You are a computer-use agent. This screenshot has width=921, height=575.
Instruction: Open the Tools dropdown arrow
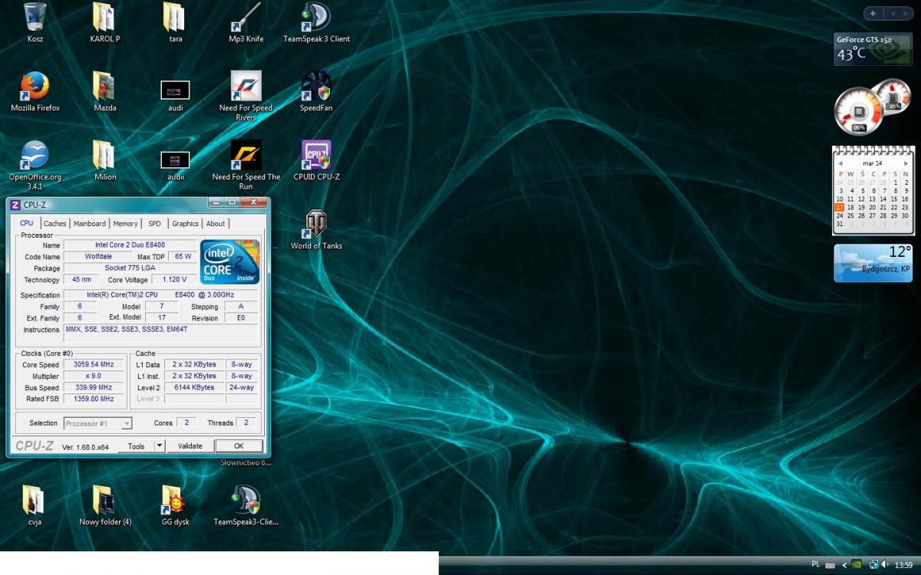pyautogui.click(x=160, y=446)
